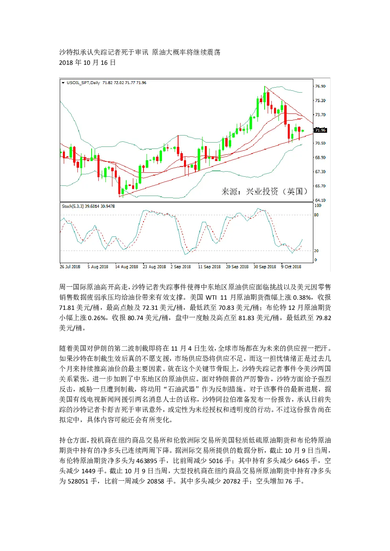Viewport: 390px width, 551px height.
Task: Click the 20 Sep 2018 date label
Action: 237,267
